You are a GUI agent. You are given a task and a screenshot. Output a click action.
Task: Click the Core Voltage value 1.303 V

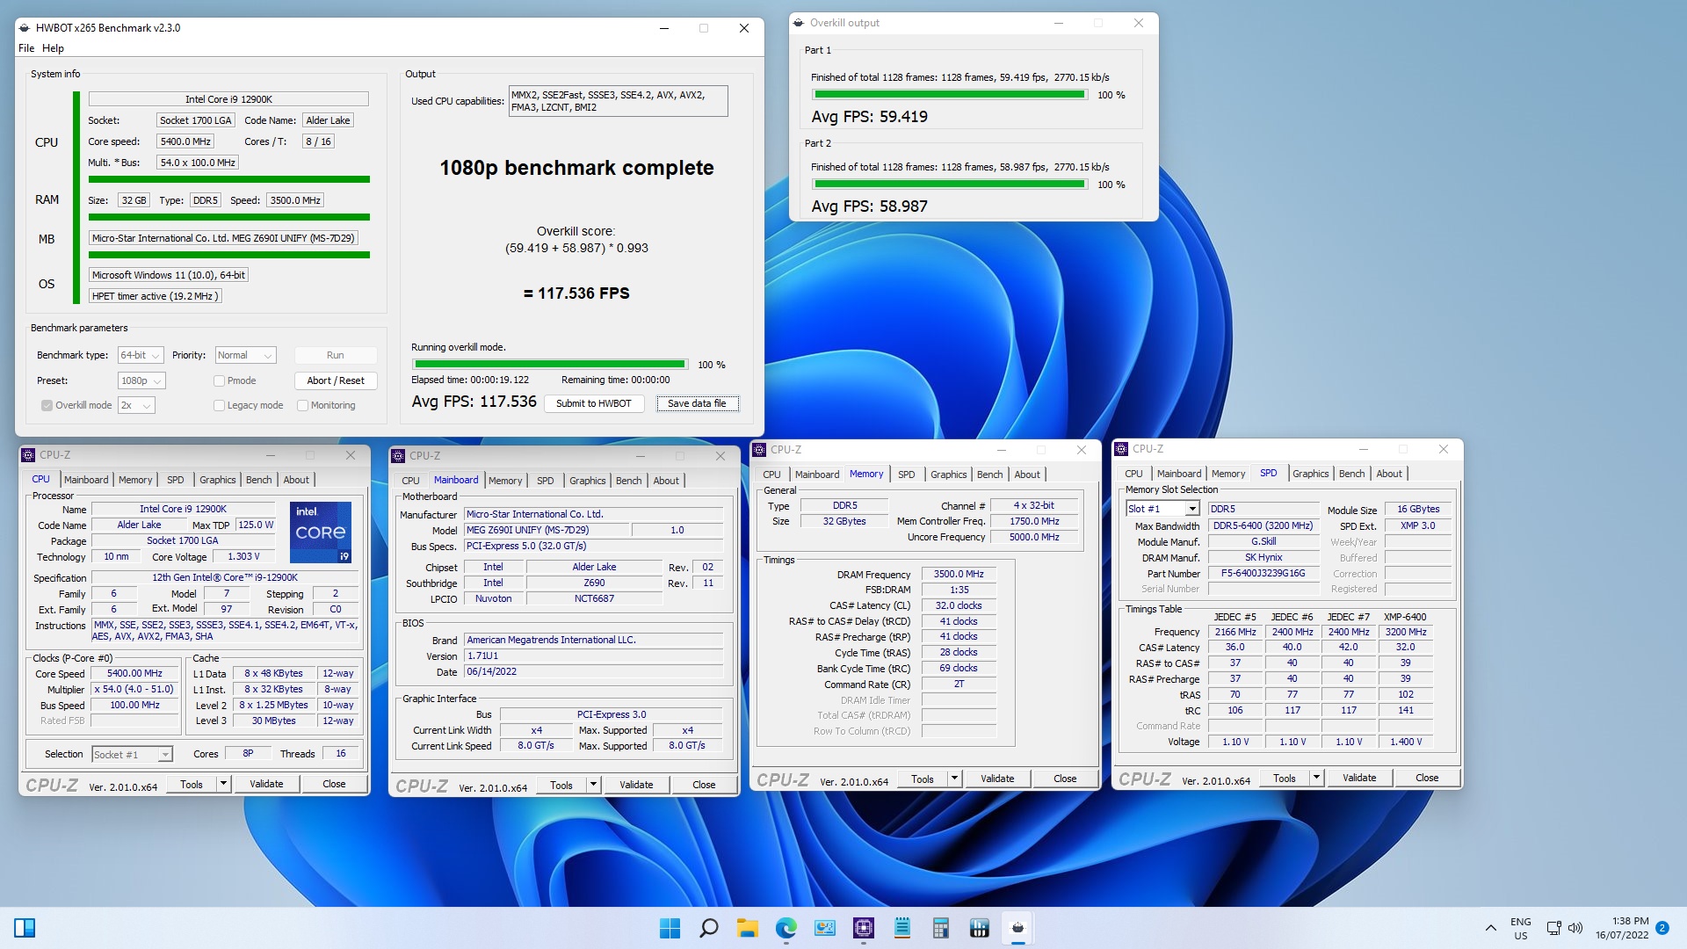243,557
